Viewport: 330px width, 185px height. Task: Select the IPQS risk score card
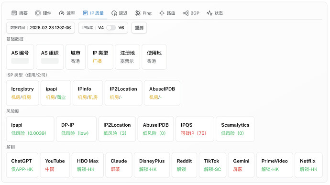tap(195, 129)
